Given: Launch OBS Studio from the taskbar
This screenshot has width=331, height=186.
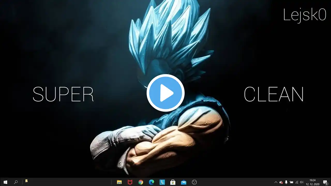Looking at the screenshot, I should 194,182.
